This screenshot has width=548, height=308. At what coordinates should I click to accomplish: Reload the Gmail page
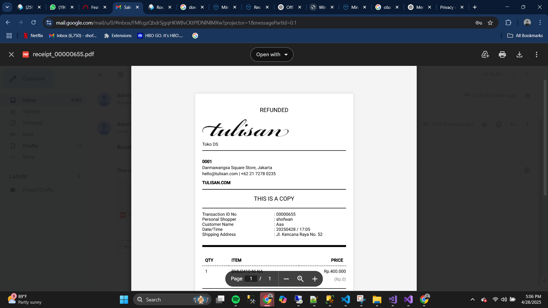click(x=33, y=23)
